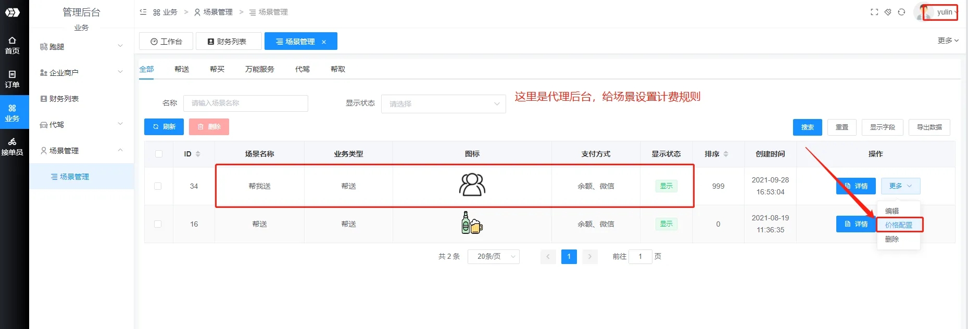Collapse the sidebar using the fold icon
The width and height of the screenshot is (968, 329).
[x=143, y=12]
